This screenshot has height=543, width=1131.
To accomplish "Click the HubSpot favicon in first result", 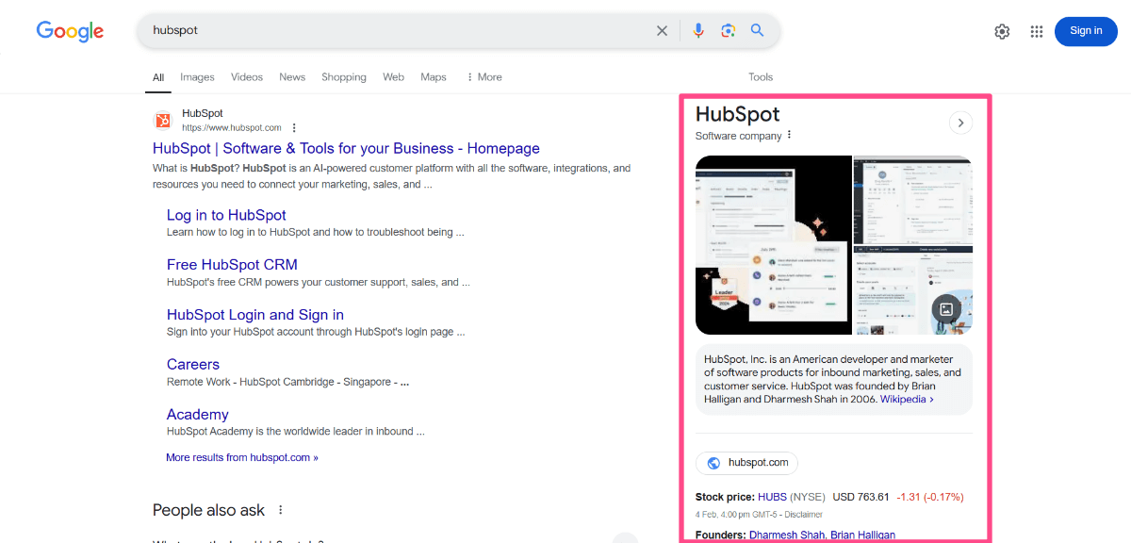I will [163, 120].
